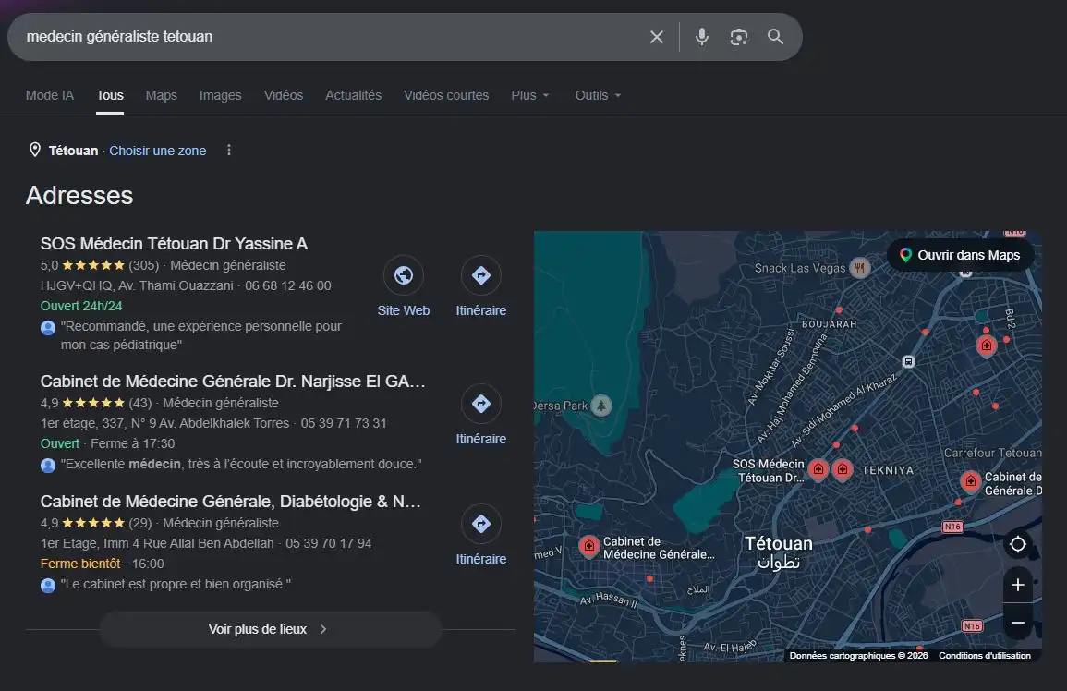Switch to Mode IA tab
This screenshot has width=1067, height=691.
[50, 95]
